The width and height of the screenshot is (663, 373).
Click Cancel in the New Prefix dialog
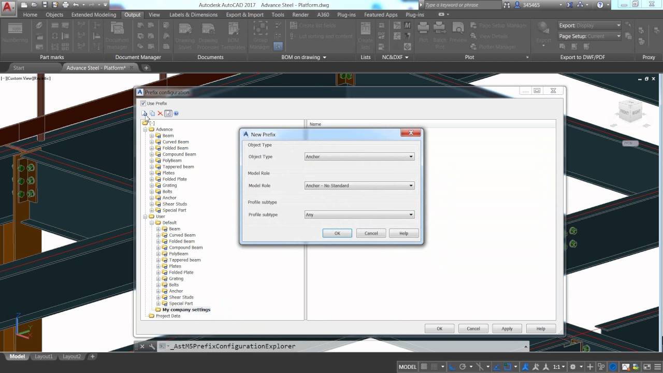click(x=371, y=233)
